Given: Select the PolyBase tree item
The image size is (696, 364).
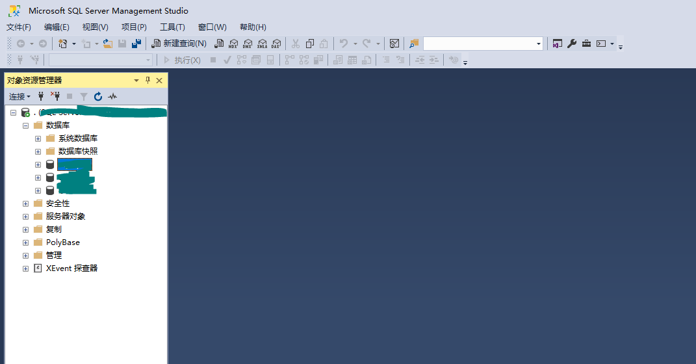Looking at the screenshot, I should pos(63,242).
